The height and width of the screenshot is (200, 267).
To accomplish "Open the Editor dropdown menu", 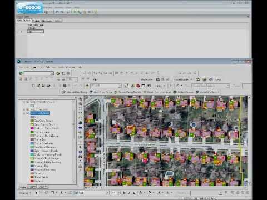I will tap(160, 86).
